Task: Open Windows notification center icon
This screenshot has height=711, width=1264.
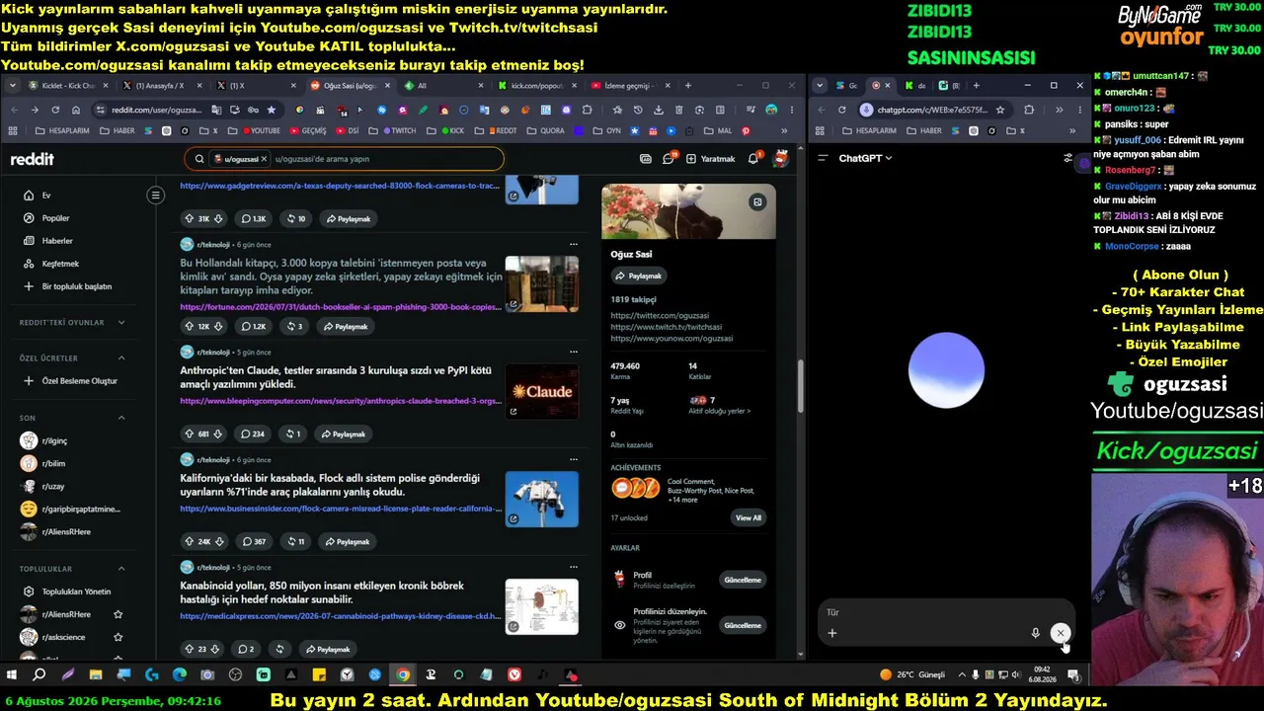Action: click(1073, 675)
